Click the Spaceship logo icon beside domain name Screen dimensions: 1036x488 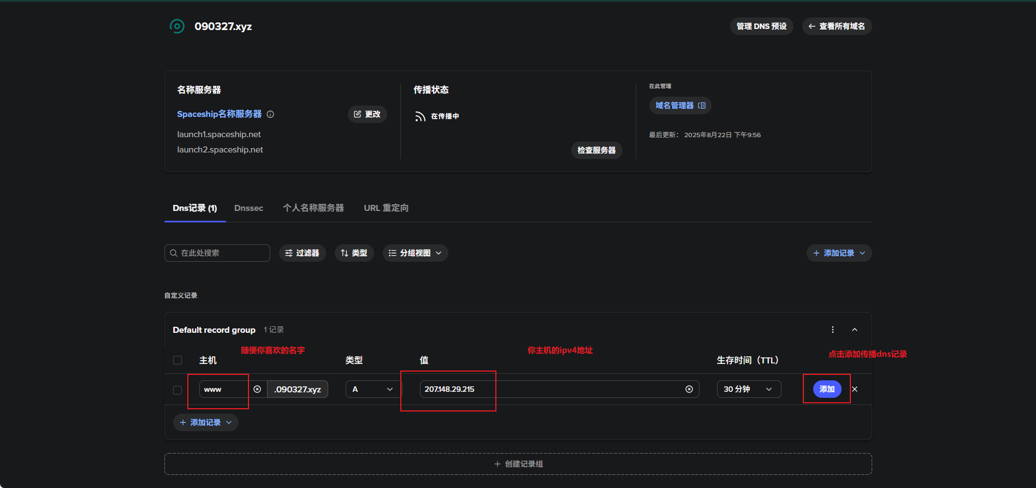177,26
